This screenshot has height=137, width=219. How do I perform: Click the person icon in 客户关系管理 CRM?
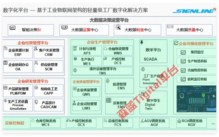(36, 48)
